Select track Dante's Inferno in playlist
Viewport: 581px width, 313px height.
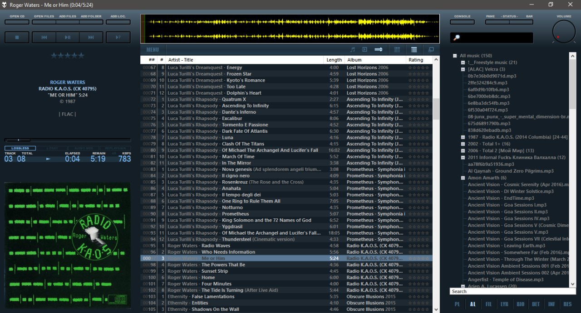[x=286, y=112]
